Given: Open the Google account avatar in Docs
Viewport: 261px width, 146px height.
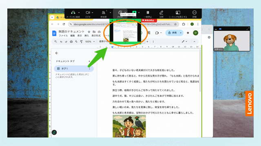Looking at the screenshot, I should [196, 33].
